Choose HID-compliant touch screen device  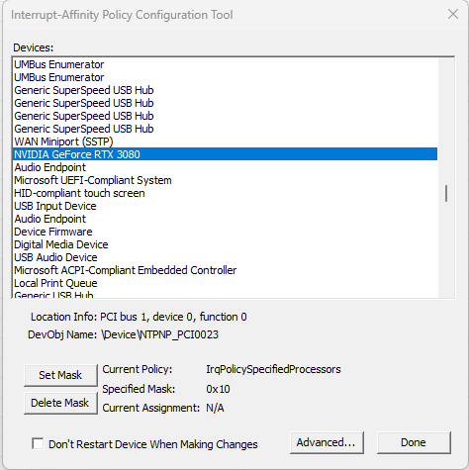click(x=225, y=193)
